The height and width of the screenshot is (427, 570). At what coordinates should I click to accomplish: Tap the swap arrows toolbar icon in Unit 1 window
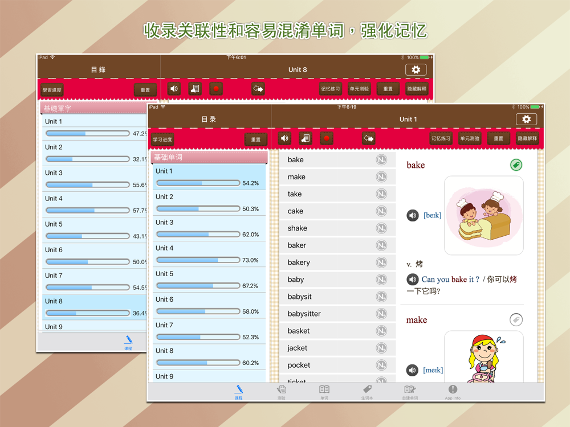[368, 138]
